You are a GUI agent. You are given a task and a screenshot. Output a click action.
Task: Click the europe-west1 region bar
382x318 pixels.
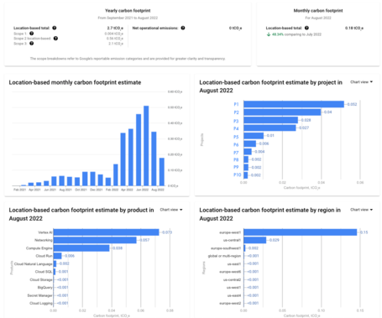[x=301, y=232]
